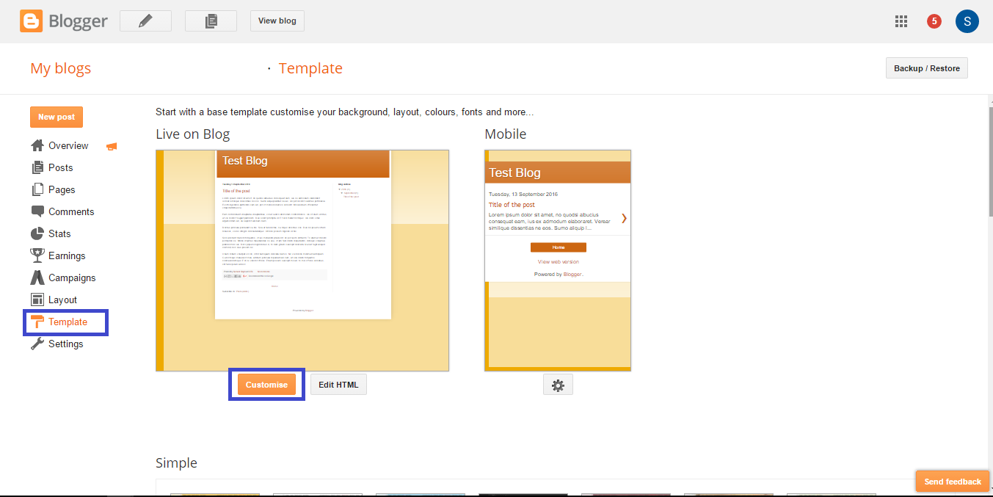Open Layout via its grid icon

point(37,300)
